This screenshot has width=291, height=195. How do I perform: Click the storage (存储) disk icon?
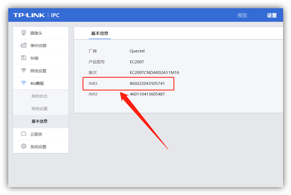click(x=24, y=58)
